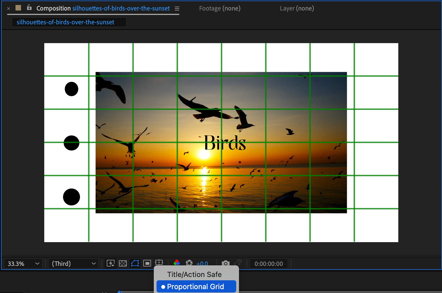Take a snapshot with the camera icon

(x=226, y=263)
